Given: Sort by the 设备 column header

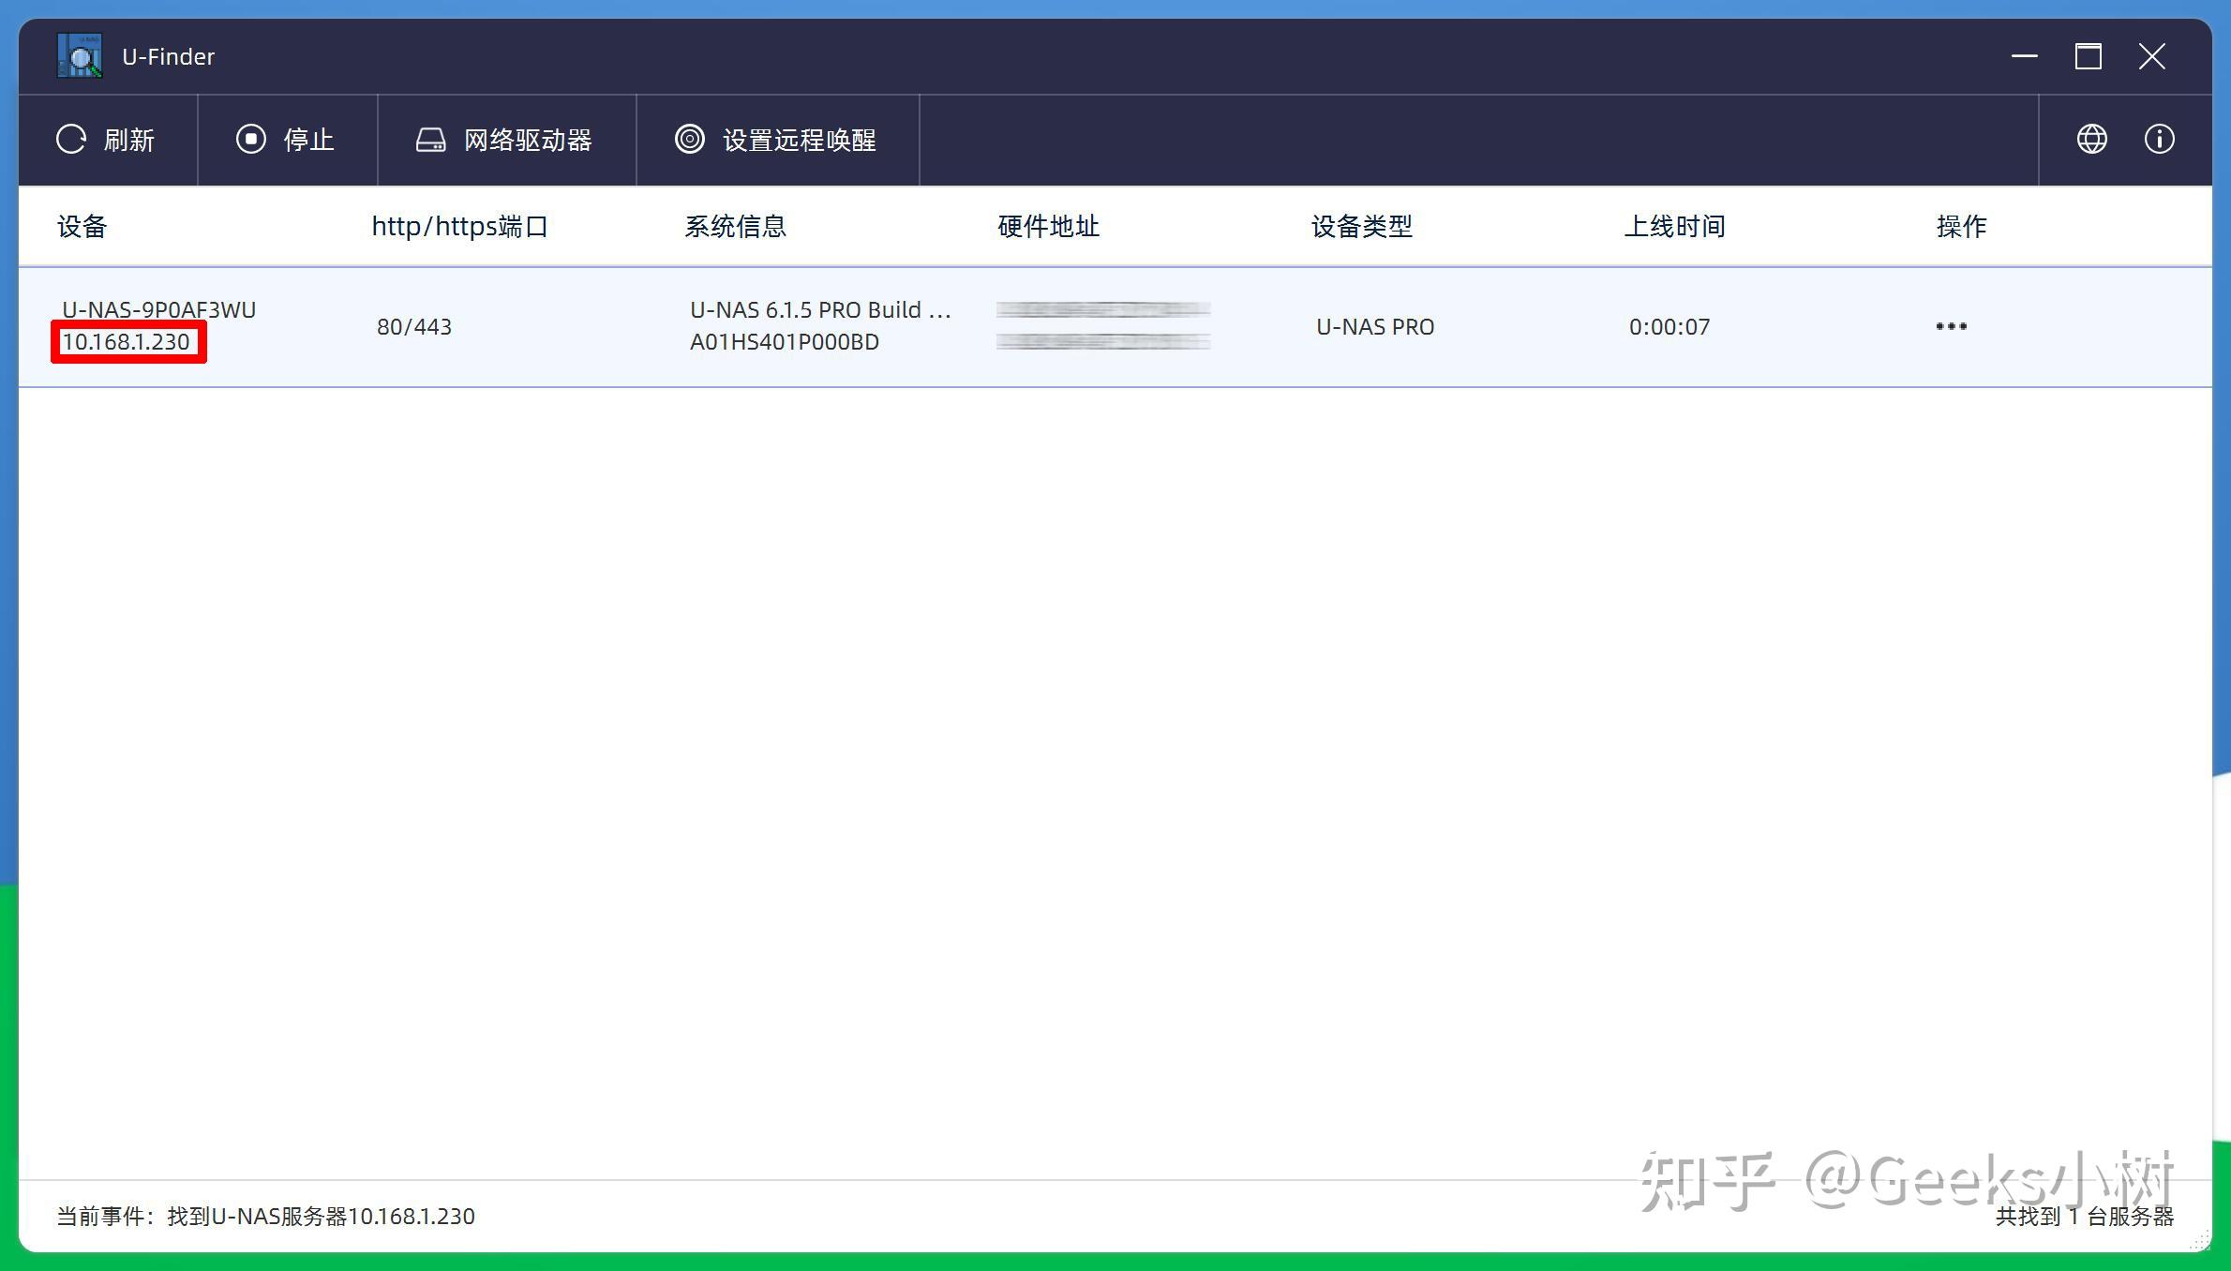Looking at the screenshot, I should [82, 226].
